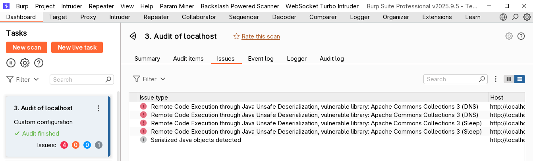Viewport: 533px width, 161px height.
Task: Switch to the side-by-side split layout
Action: [509, 79]
